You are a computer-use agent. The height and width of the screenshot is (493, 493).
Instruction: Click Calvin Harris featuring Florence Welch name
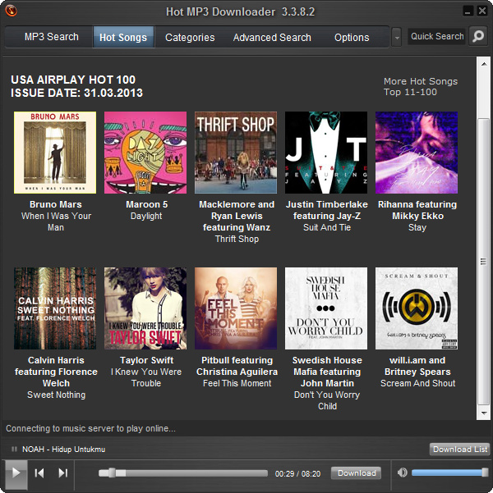(56, 372)
